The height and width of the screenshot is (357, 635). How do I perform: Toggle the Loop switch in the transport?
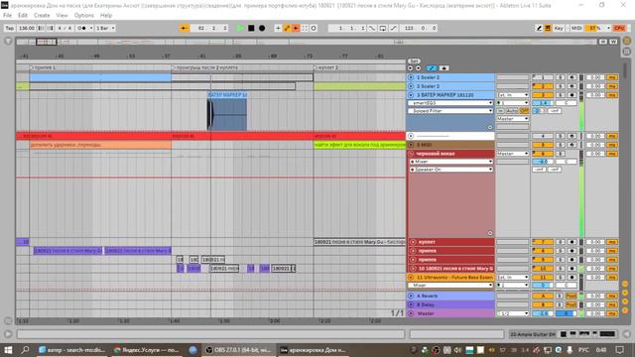coord(383,28)
